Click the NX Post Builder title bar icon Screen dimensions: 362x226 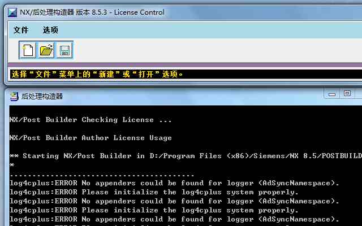coord(12,12)
